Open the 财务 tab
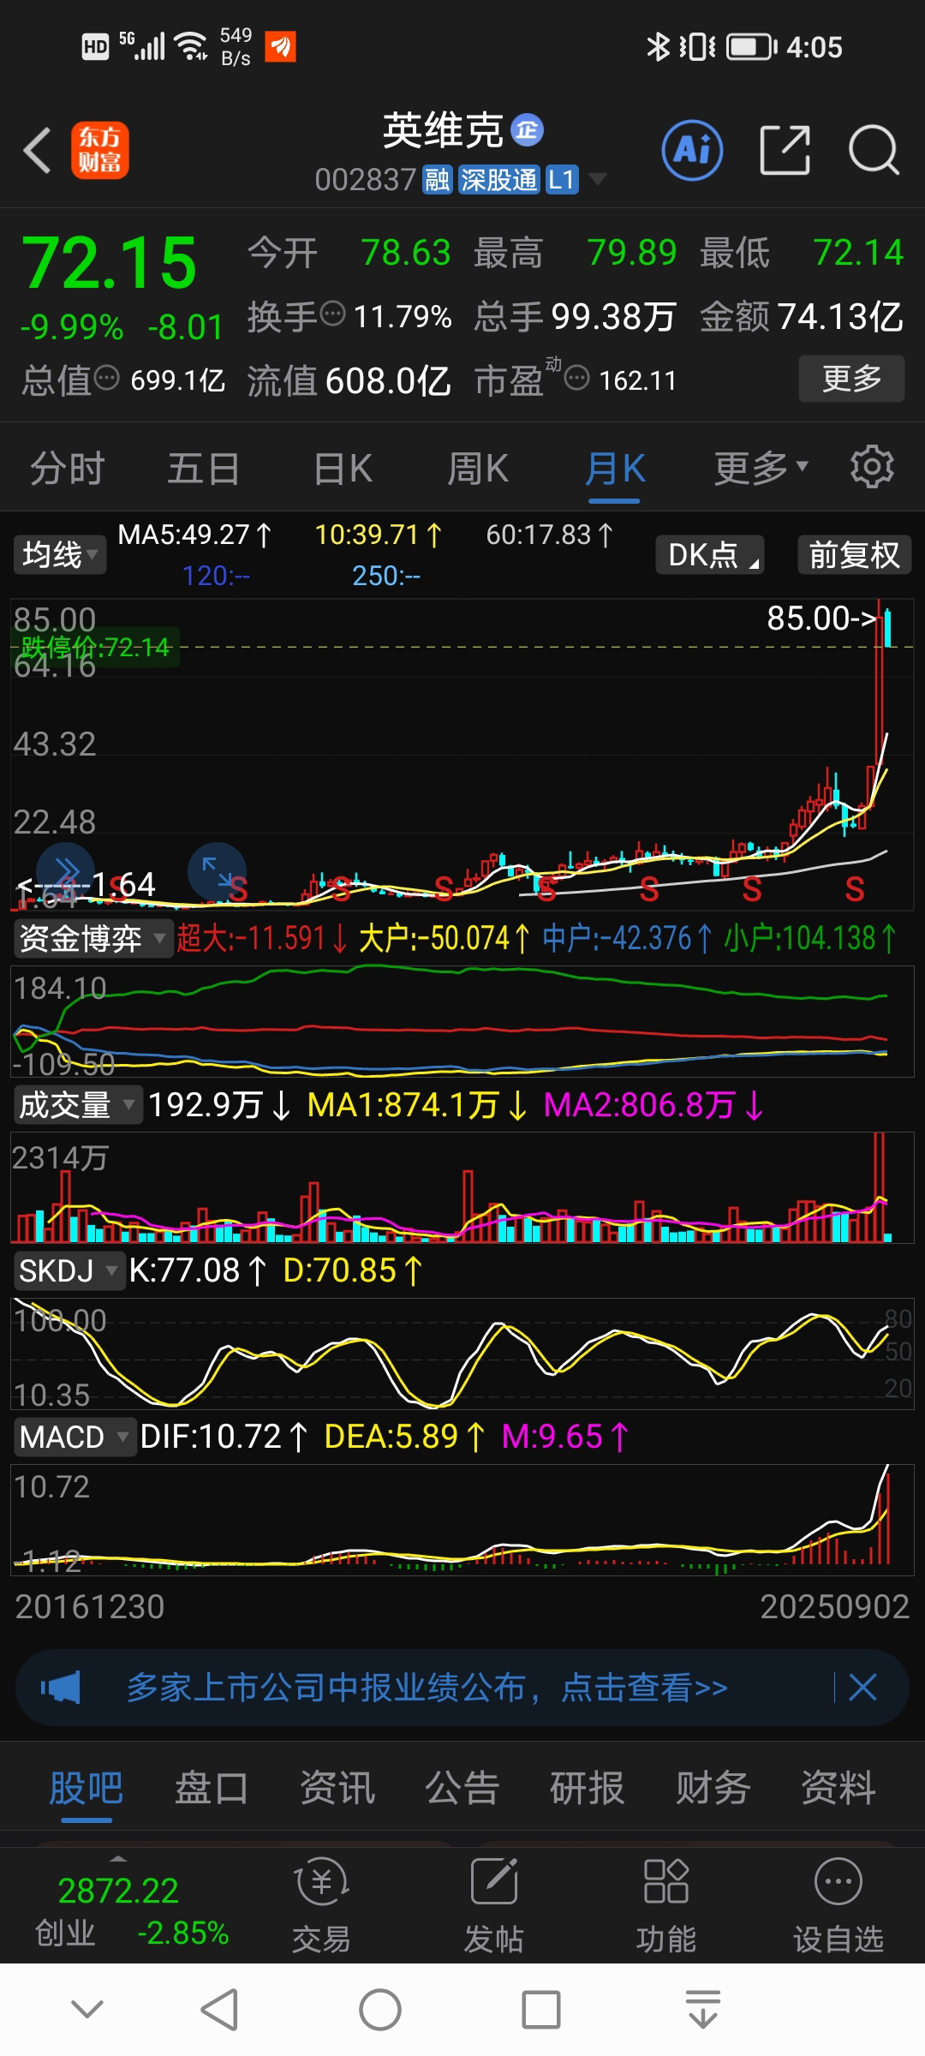Image resolution: width=925 pixels, height=2056 pixels. point(713,1789)
